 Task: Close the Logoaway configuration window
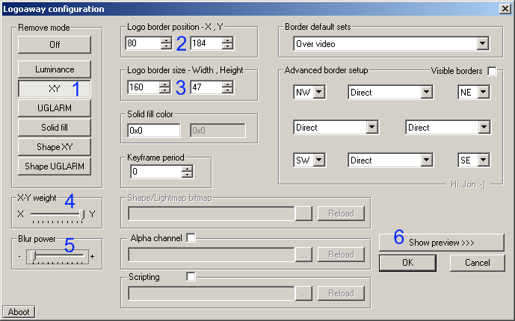tap(505, 8)
